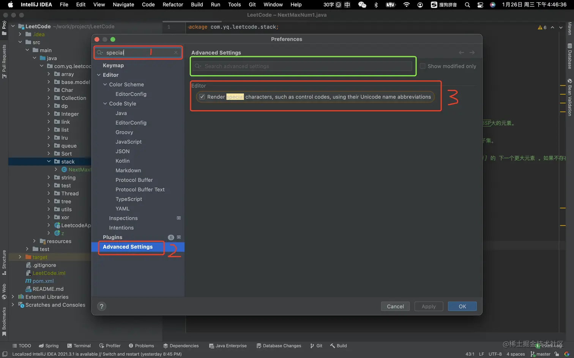
Task: Open the TODO tool window
Action: click(x=22, y=345)
